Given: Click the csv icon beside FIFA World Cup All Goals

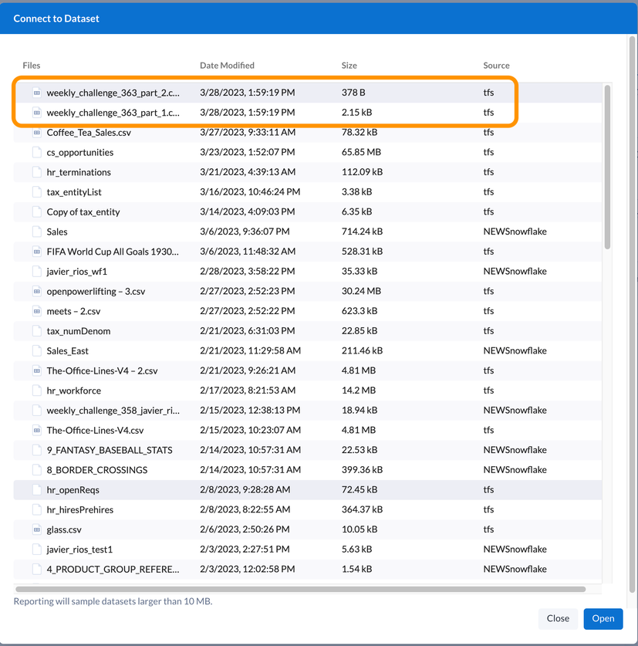Looking at the screenshot, I should coord(37,252).
